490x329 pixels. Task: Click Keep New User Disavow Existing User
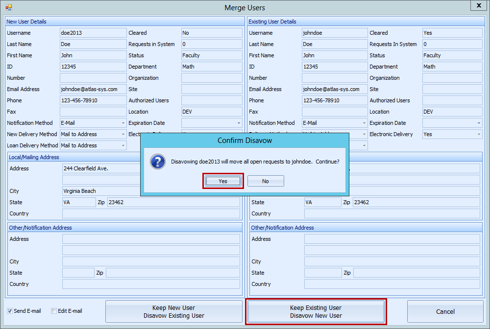point(174,312)
